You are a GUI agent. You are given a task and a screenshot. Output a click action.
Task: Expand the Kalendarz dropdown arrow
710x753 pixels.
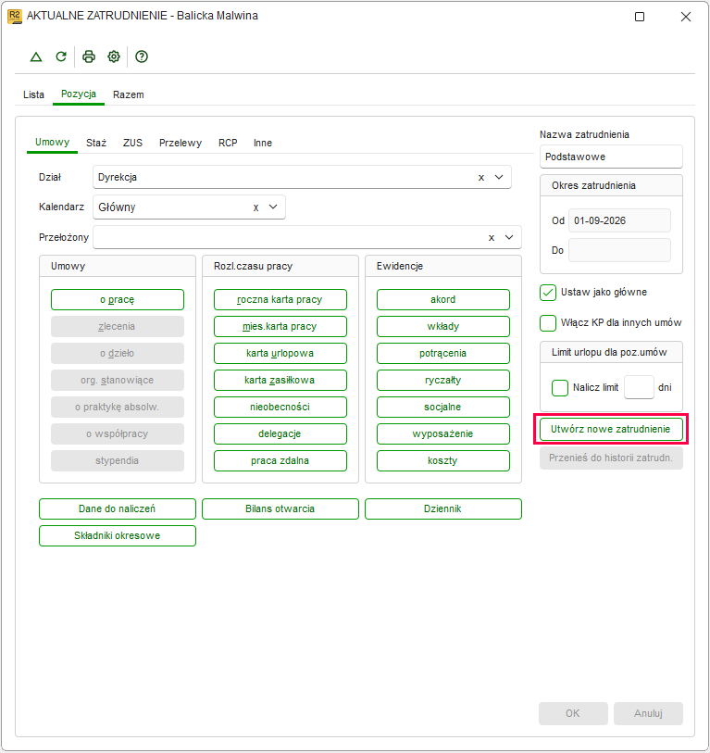tap(273, 207)
